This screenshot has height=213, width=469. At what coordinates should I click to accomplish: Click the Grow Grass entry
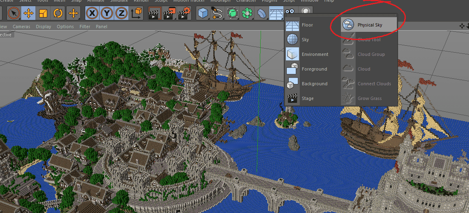(369, 98)
